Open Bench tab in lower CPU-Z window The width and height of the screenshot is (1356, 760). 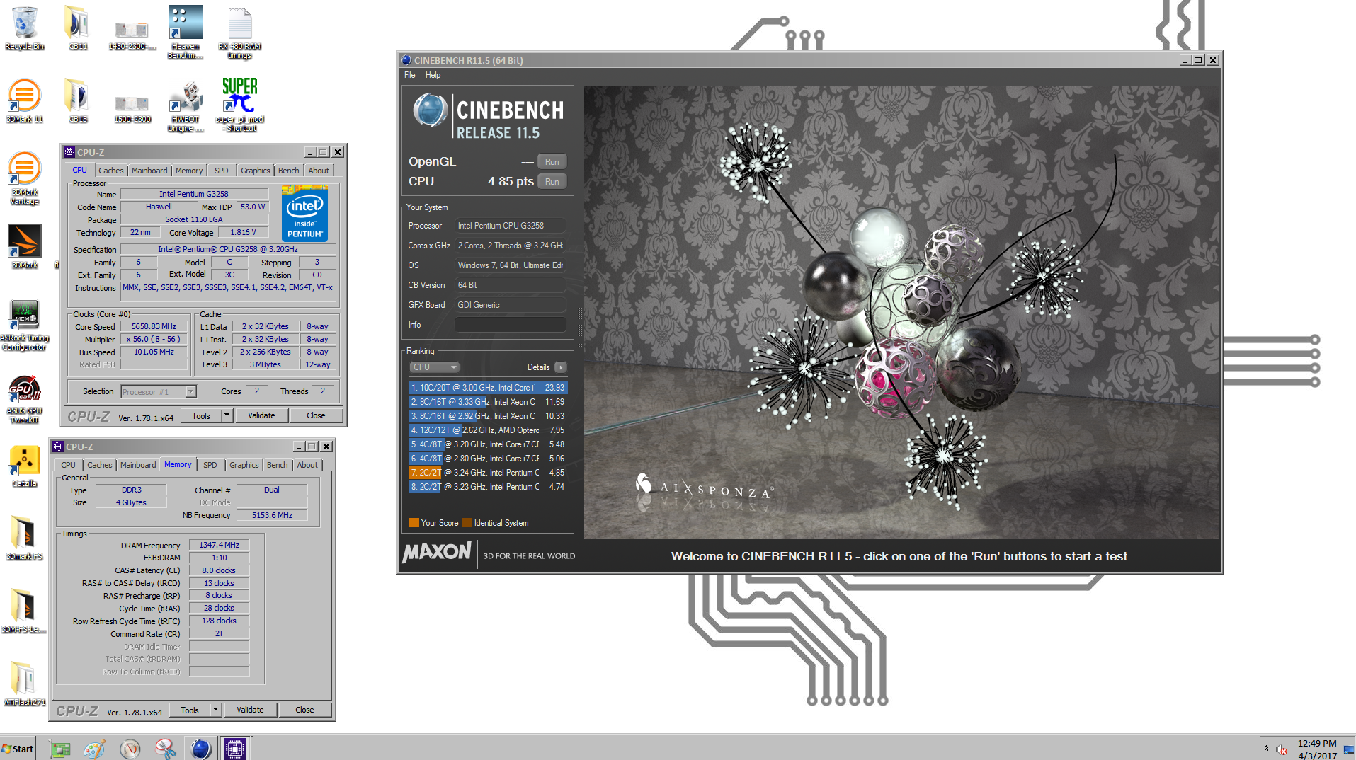click(277, 465)
